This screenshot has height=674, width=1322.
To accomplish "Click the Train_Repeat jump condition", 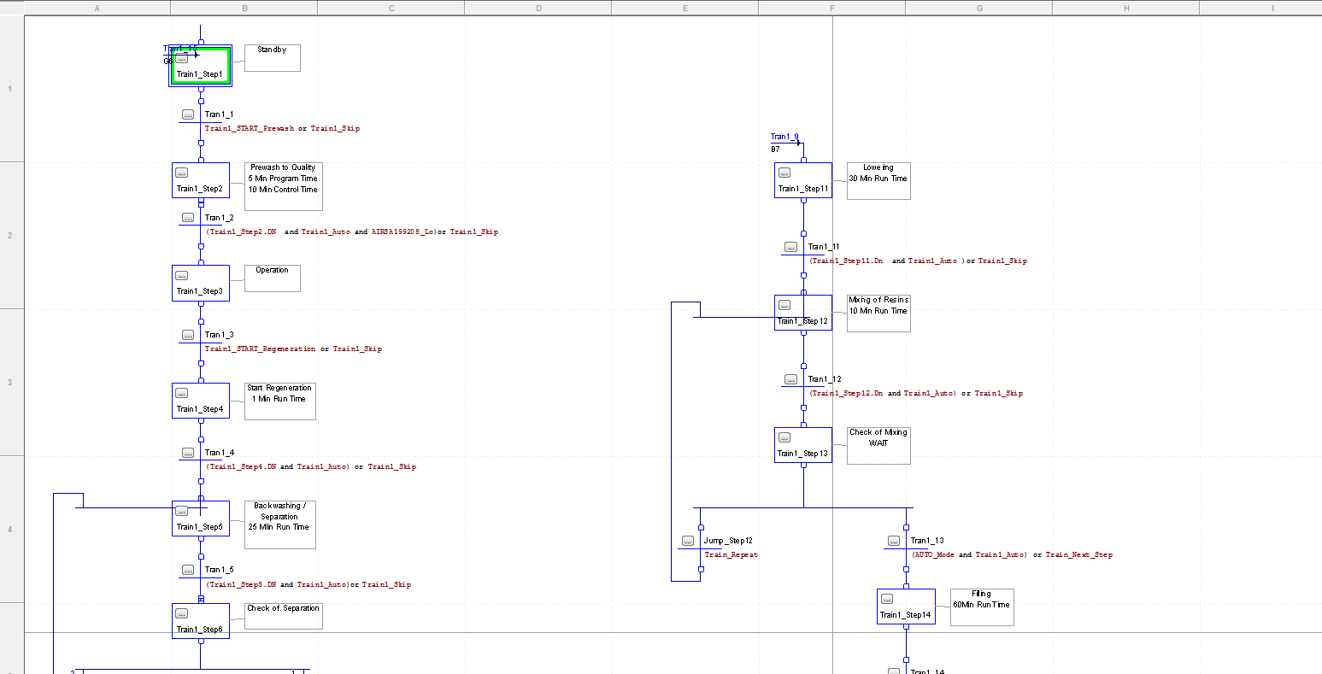I will click(731, 555).
